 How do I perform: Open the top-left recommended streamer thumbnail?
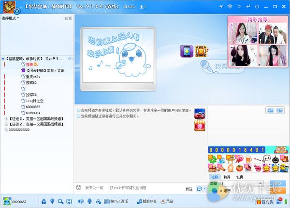pos(243,33)
